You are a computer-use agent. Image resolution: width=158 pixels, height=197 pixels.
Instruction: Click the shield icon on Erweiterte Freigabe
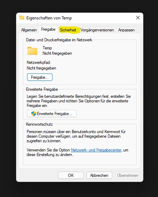[x=33, y=114]
